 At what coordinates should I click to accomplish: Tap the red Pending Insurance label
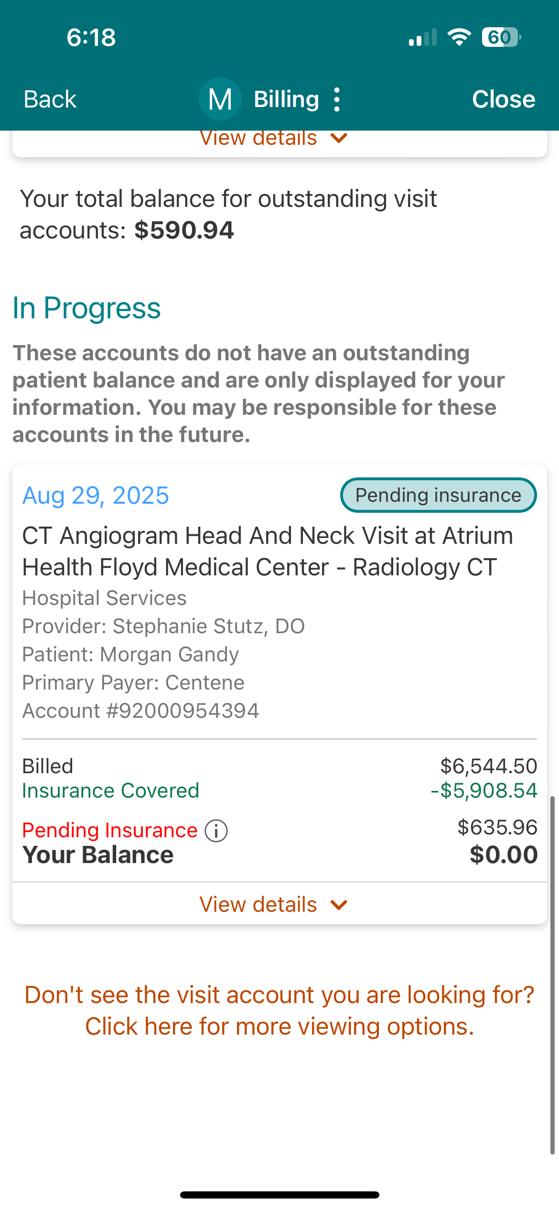(110, 830)
